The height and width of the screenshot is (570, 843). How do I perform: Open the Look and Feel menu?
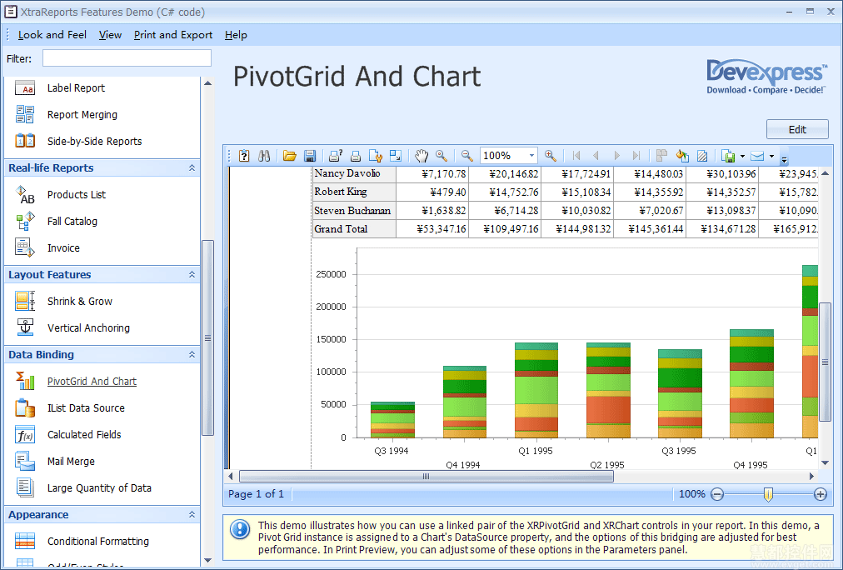[x=52, y=35]
